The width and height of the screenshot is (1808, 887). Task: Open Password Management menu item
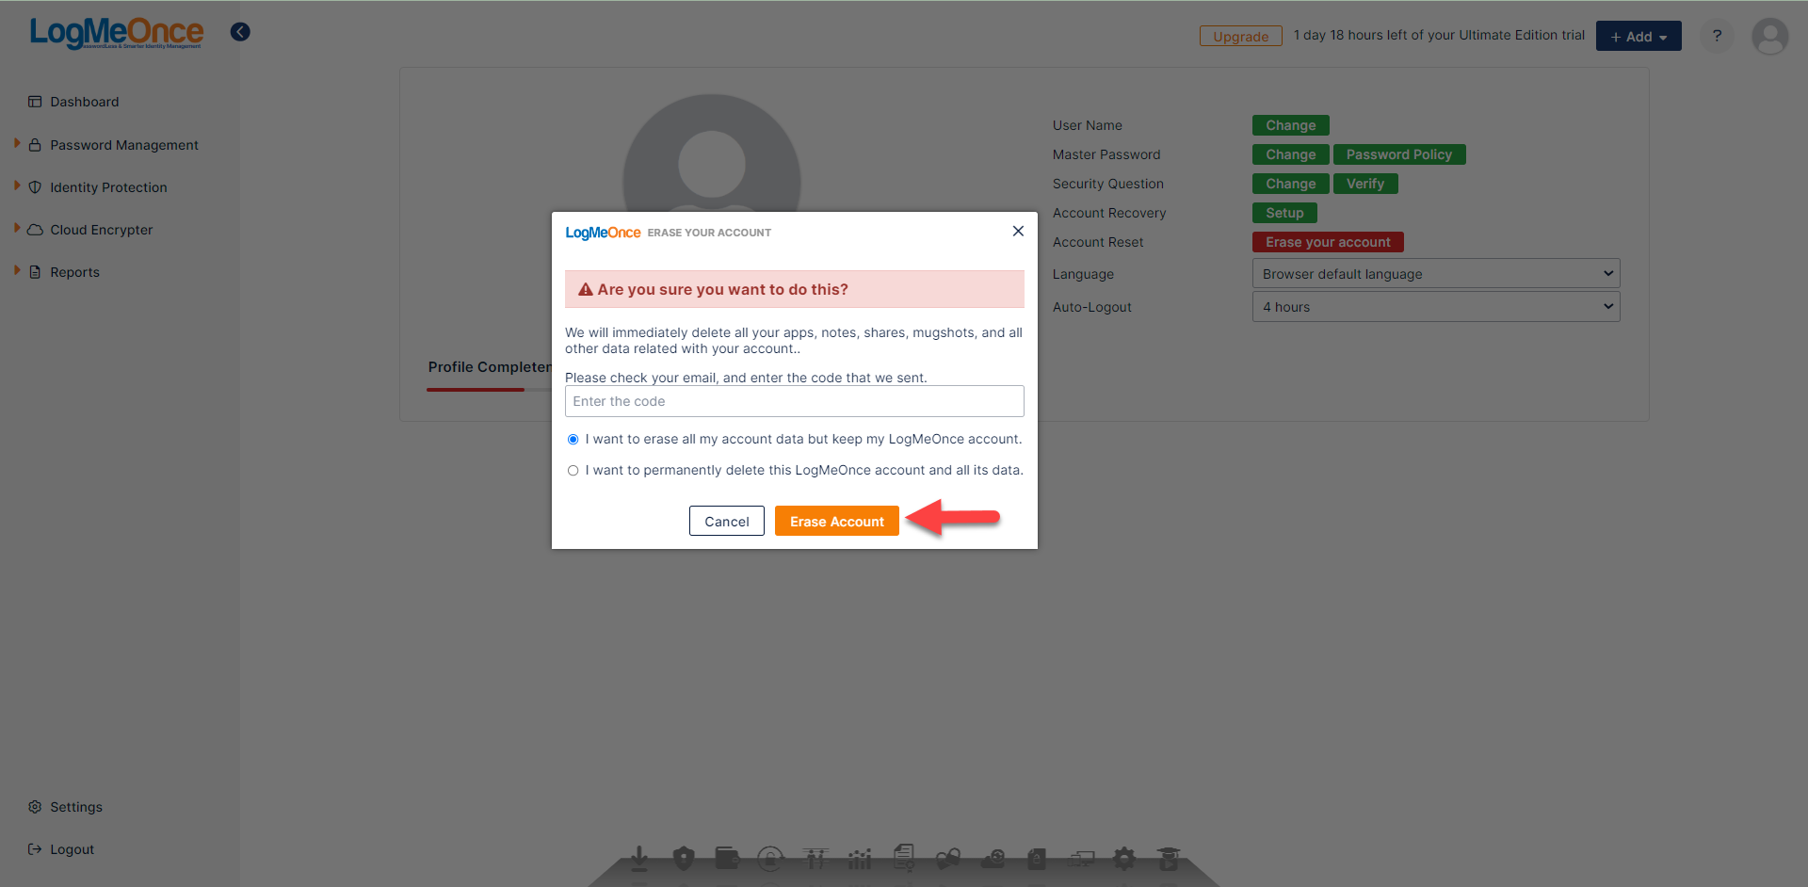124,145
